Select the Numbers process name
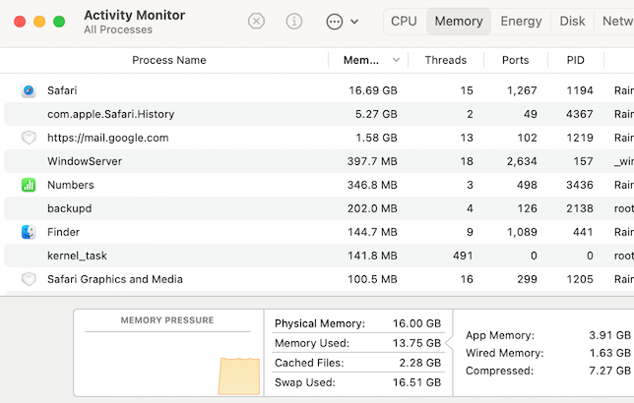The width and height of the screenshot is (634, 403). coord(70,185)
